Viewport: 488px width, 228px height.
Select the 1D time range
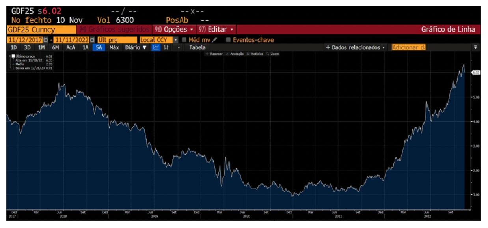[14, 47]
